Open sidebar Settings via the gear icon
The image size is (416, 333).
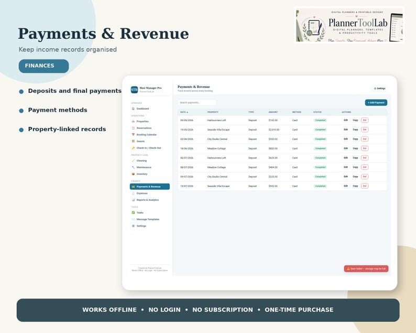coord(133,226)
